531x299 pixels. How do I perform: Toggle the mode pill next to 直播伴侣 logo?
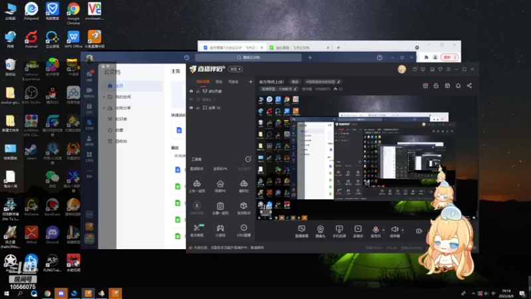click(x=236, y=69)
